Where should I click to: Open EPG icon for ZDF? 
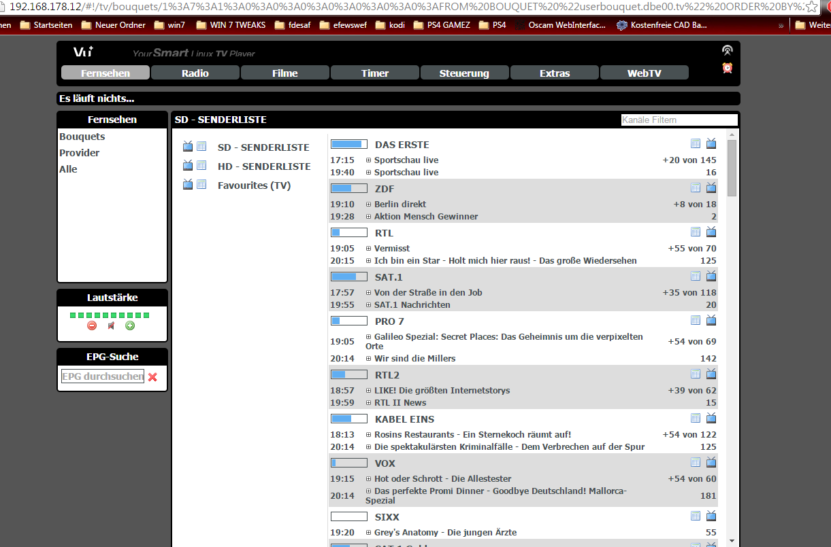tap(695, 188)
